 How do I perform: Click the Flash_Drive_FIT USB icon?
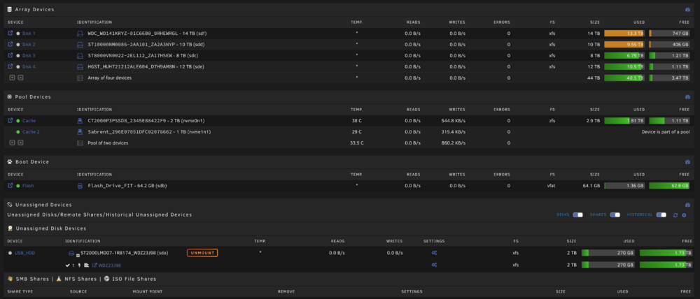(x=80, y=186)
